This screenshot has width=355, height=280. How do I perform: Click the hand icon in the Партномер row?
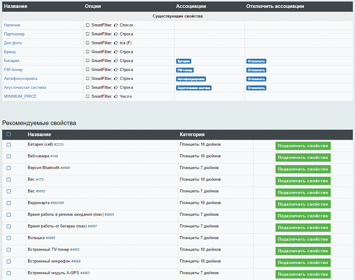point(116,34)
